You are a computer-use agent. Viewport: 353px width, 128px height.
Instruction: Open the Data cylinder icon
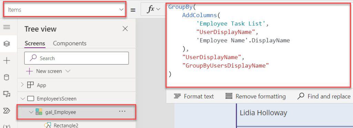(7, 77)
